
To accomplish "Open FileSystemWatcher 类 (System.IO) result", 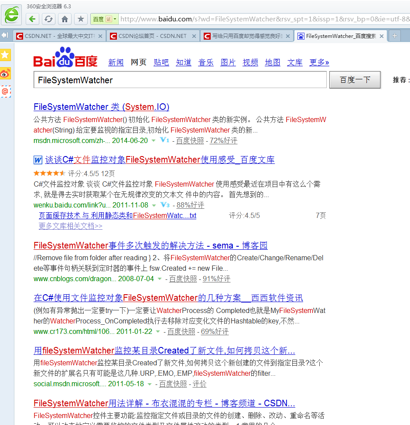I will point(102,107).
